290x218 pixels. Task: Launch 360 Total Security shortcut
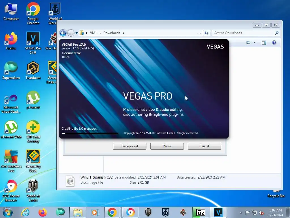point(33,132)
